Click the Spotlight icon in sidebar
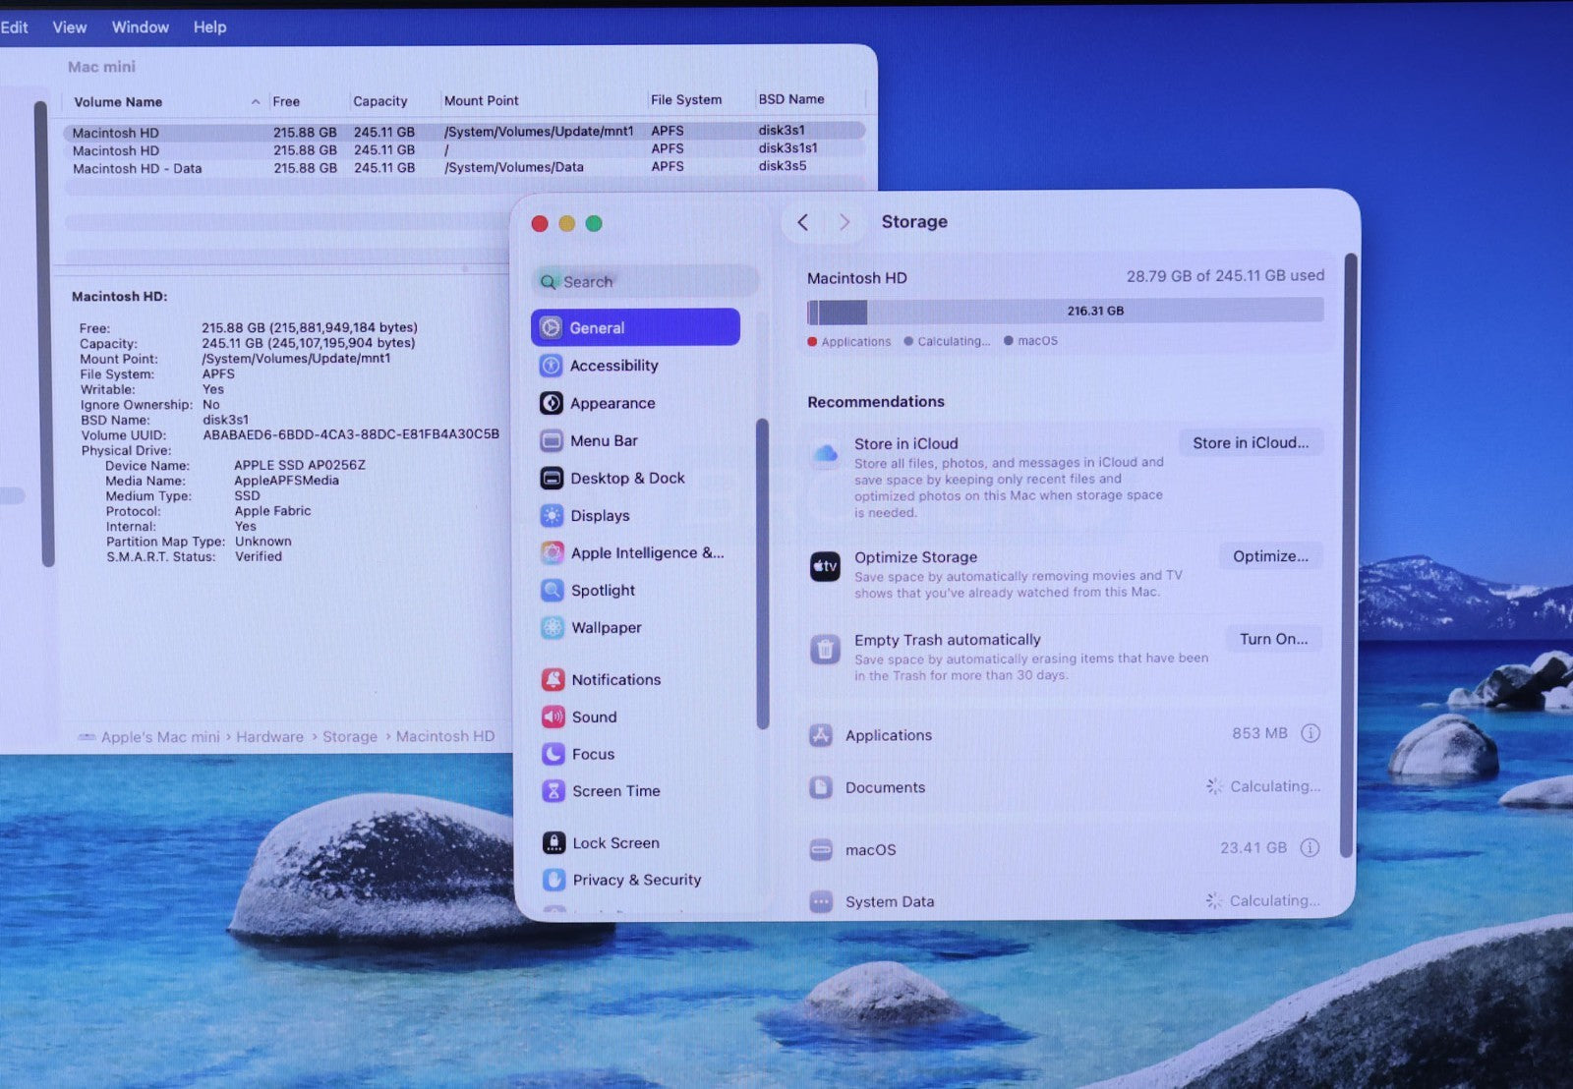Viewport: 1573px width, 1089px height. [552, 591]
